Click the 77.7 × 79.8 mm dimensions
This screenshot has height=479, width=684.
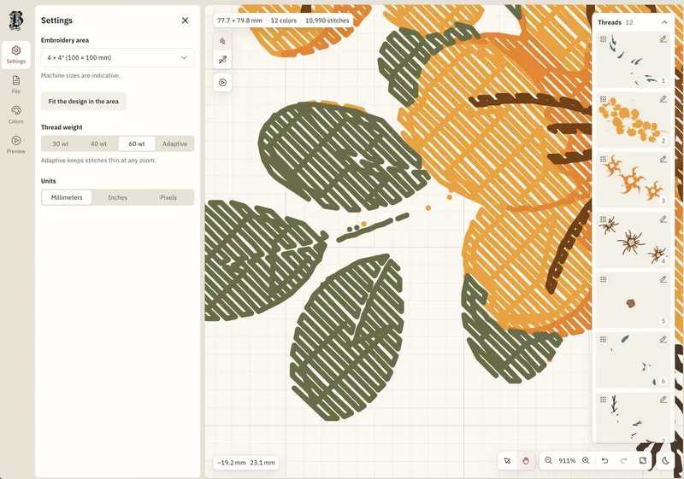(x=239, y=20)
